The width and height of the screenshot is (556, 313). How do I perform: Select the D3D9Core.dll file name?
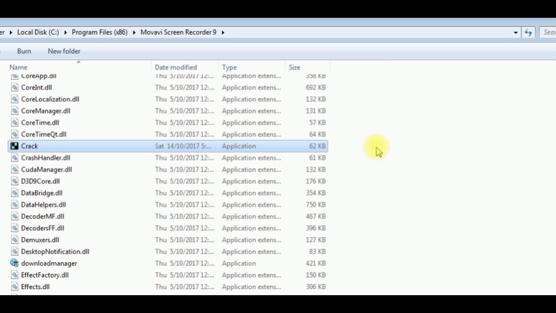point(40,181)
